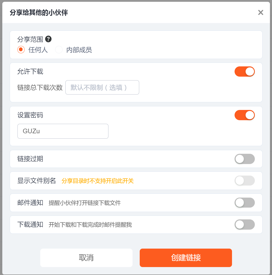Turn off the 允许下载 switch

245,72
